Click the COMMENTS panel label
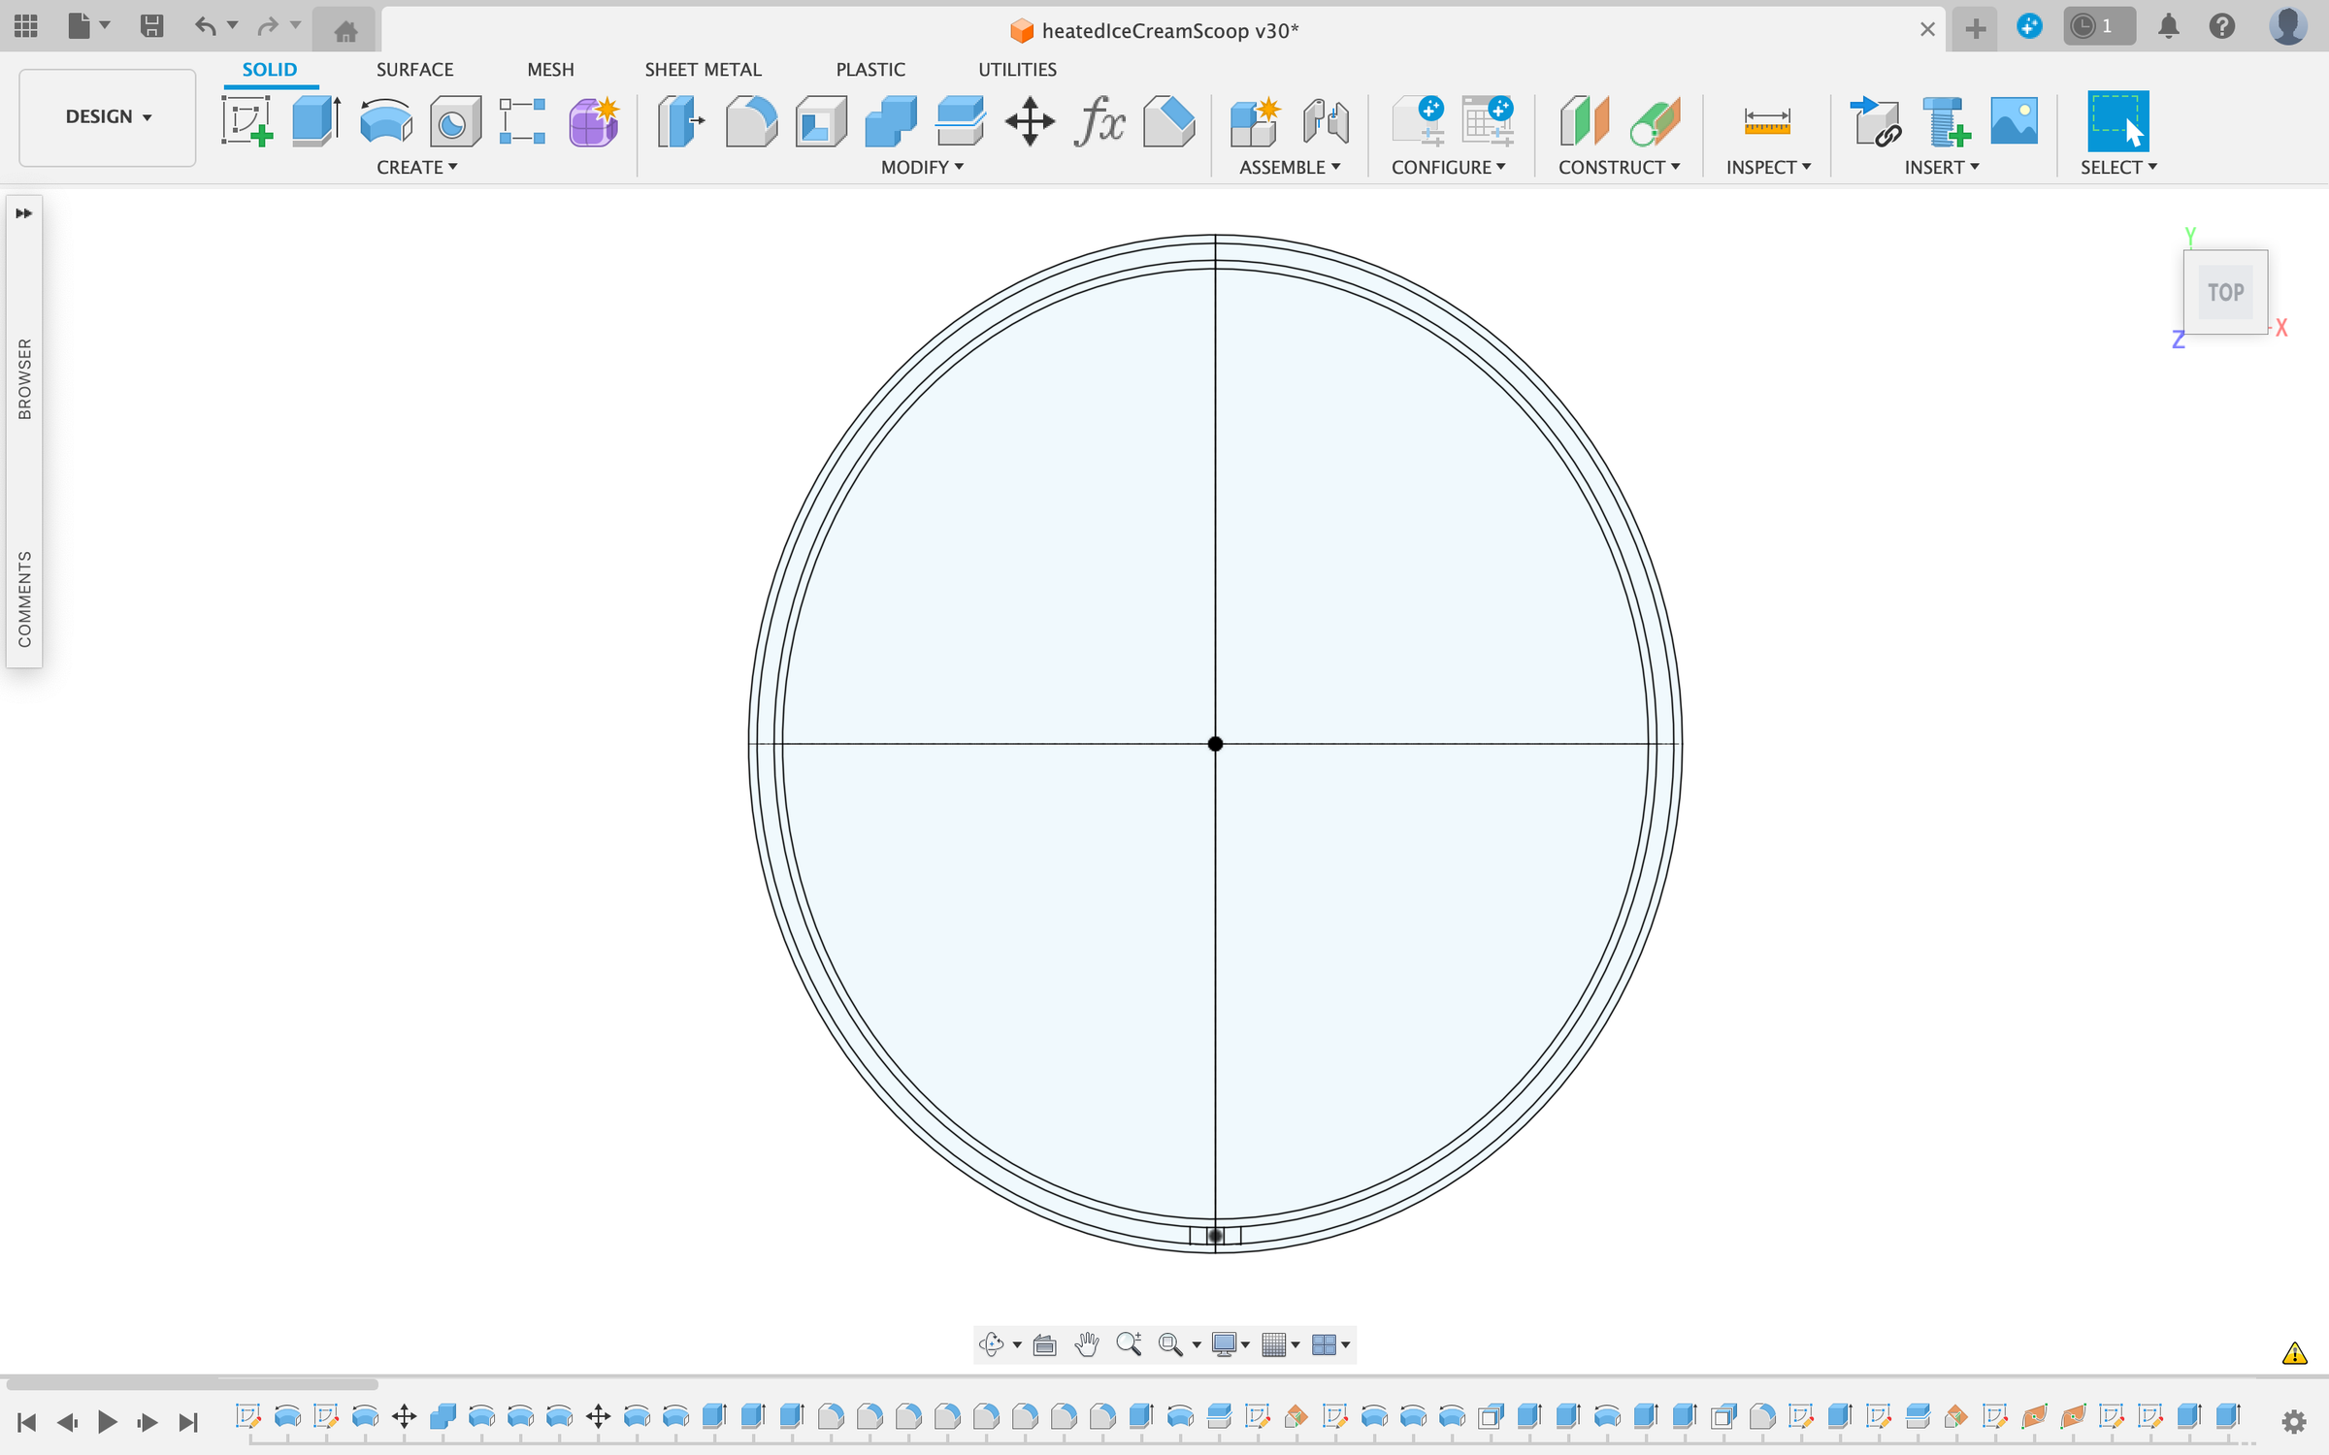This screenshot has height=1455, width=2329. 24,598
